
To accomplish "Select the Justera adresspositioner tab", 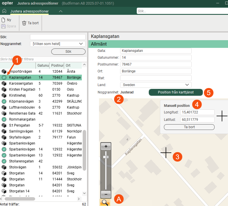I will pos(29,11).
